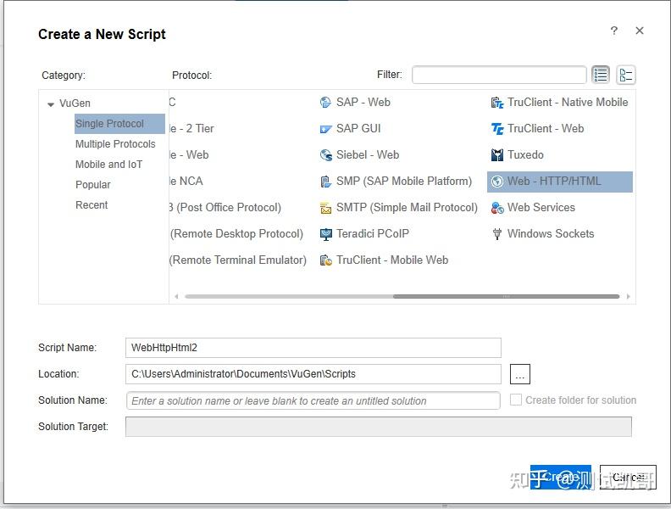Click the protocol Filter text box
The height and width of the screenshot is (509, 671).
tap(499, 75)
